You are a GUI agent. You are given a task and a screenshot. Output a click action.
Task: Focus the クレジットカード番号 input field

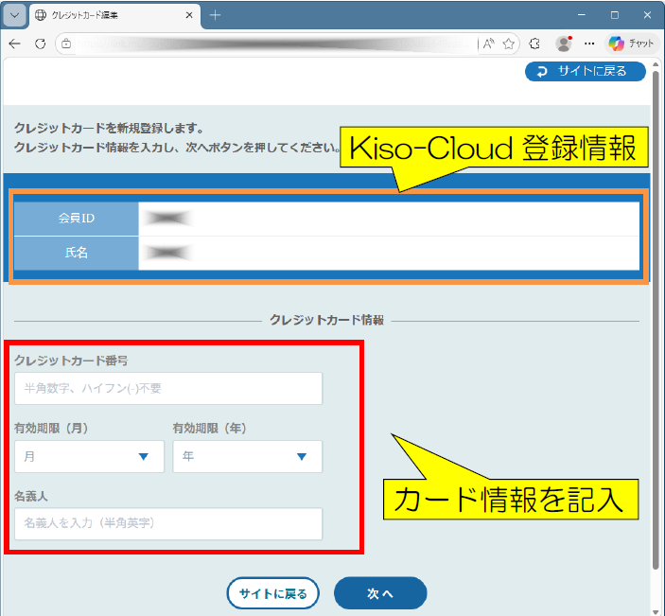tap(168, 388)
